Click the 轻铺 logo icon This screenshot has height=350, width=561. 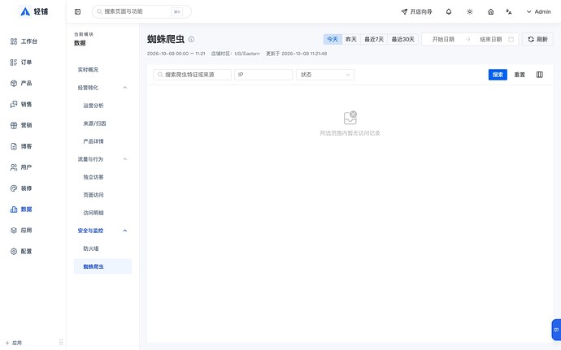[x=25, y=12]
